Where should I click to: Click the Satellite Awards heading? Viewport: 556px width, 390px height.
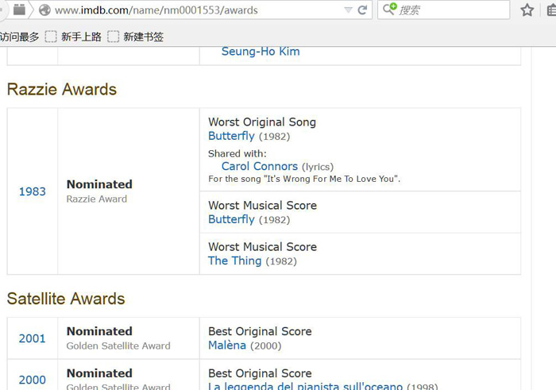tap(66, 299)
